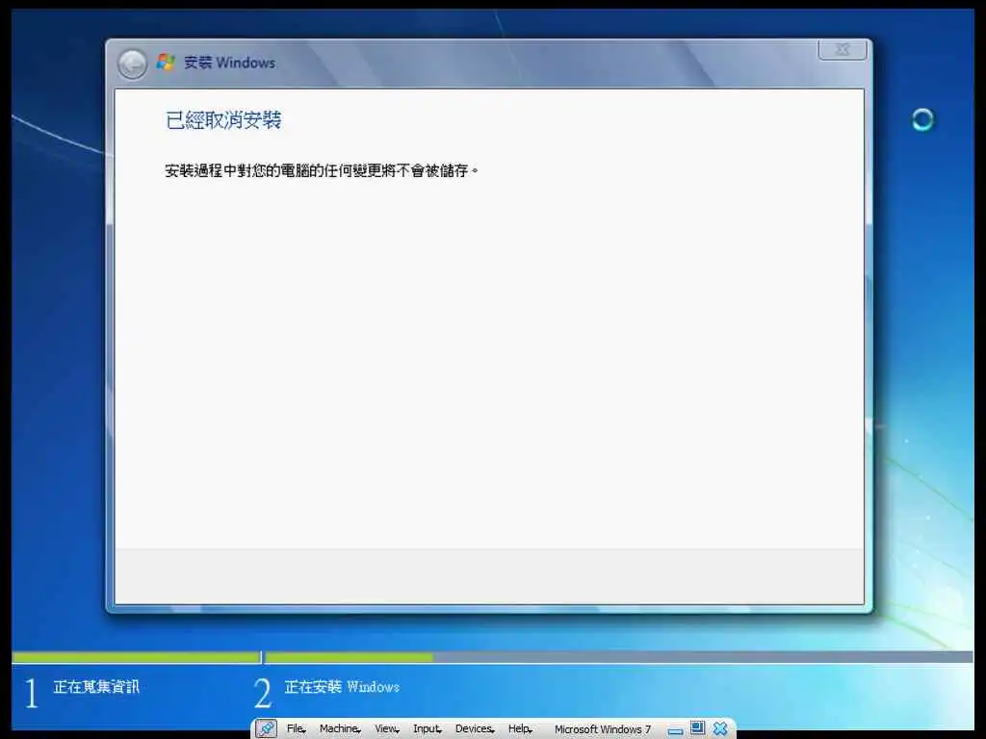Open the Help menu

coord(520,729)
